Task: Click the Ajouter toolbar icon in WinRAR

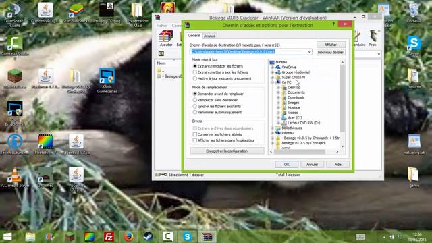Action: [x=166, y=38]
